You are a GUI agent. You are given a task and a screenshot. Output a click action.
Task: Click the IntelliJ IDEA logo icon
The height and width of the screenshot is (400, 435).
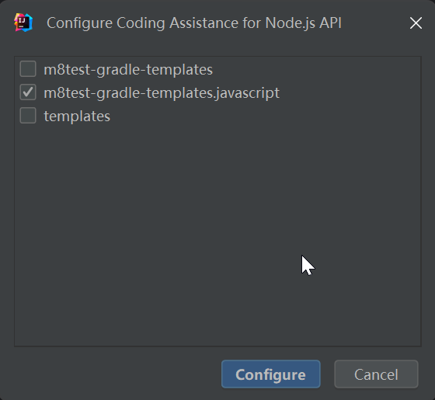tap(23, 23)
